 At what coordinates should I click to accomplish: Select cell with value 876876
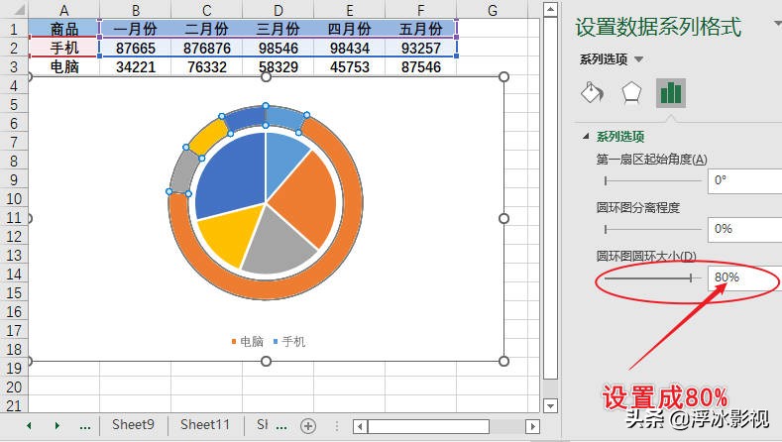[206, 48]
